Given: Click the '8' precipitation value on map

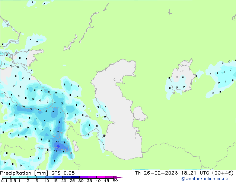Looking at the screenshot, I should tap(59, 122).
